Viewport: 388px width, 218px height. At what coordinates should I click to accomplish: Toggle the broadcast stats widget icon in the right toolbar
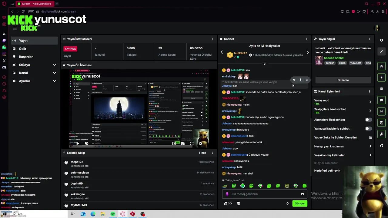point(381,111)
